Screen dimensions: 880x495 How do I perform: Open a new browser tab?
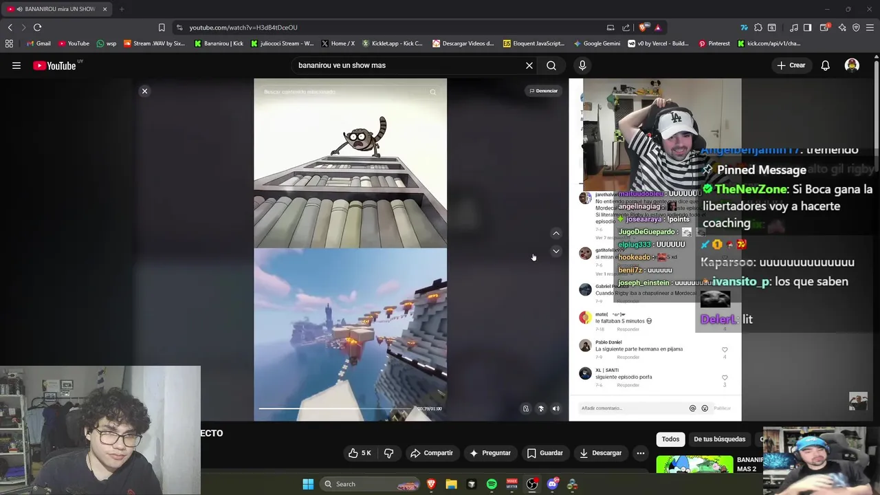(122, 9)
